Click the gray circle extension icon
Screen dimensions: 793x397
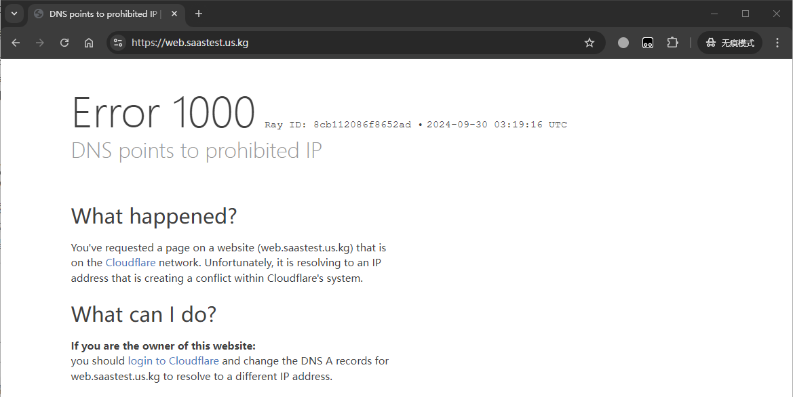[623, 43]
